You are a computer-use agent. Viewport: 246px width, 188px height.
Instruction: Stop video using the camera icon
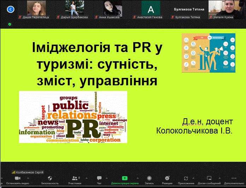18,178
